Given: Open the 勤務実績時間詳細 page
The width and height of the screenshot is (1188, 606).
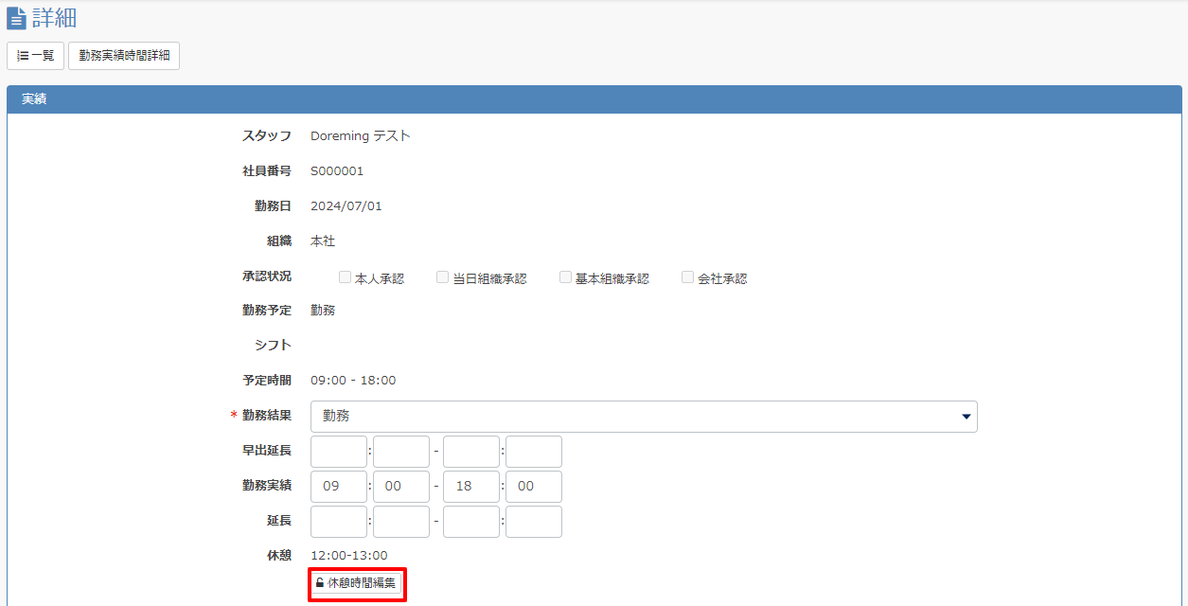Looking at the screenshot, I should pyautogui.click(x=124, y=56).
